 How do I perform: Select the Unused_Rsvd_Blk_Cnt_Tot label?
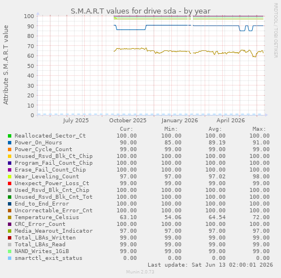pyautogui.click(x=54, y=197)
